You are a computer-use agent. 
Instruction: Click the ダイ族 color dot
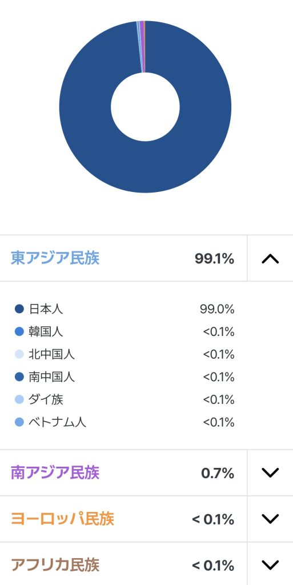coord(19,399)
